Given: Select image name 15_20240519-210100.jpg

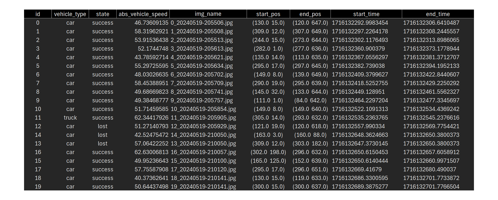Looking at the screenshot, I should (x=203, y=161).
